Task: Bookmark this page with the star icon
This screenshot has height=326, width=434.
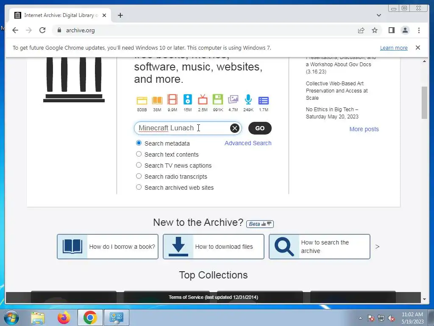Action: pyautogui.click(x=375, y=30)
